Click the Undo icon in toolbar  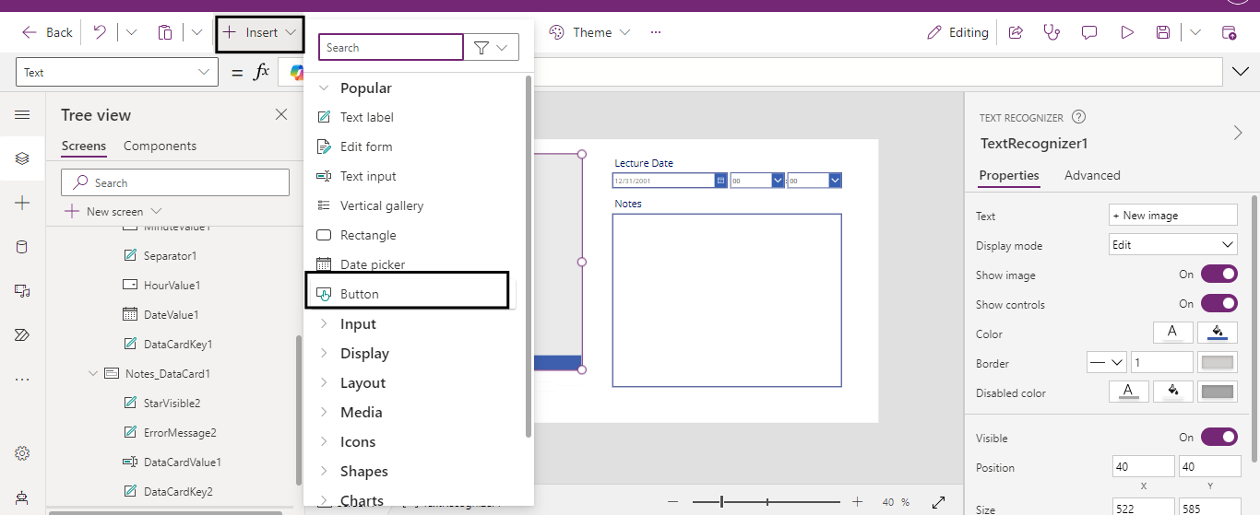[100, 32]
